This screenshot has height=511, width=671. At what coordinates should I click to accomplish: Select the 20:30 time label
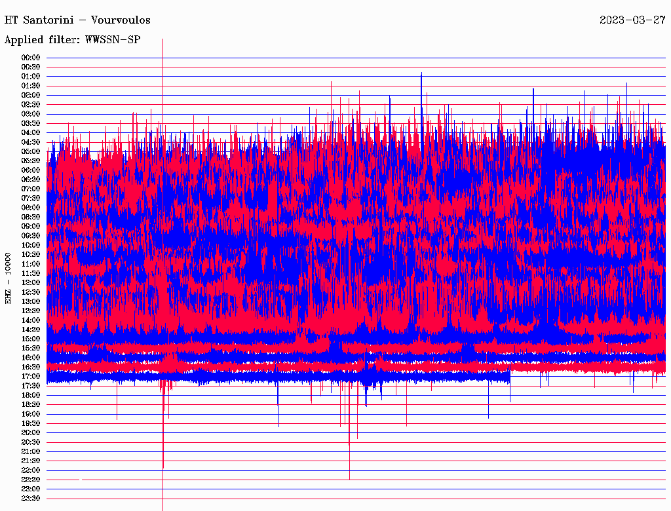click(x=31, y=442)
